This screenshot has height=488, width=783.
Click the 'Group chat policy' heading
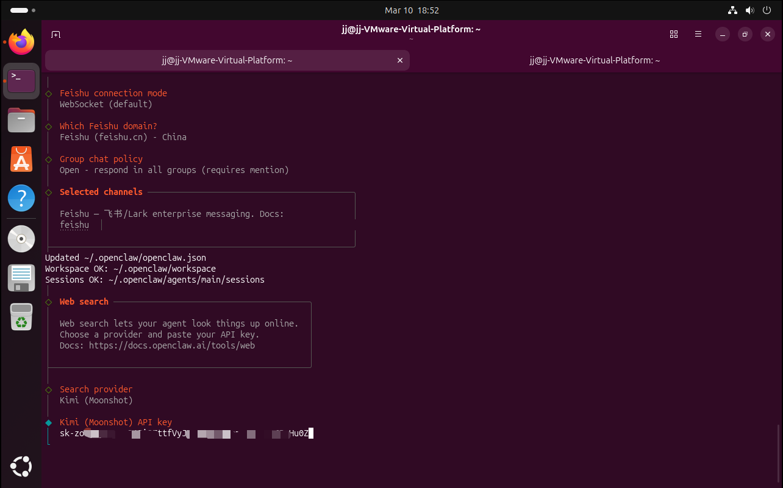[101, 159]
